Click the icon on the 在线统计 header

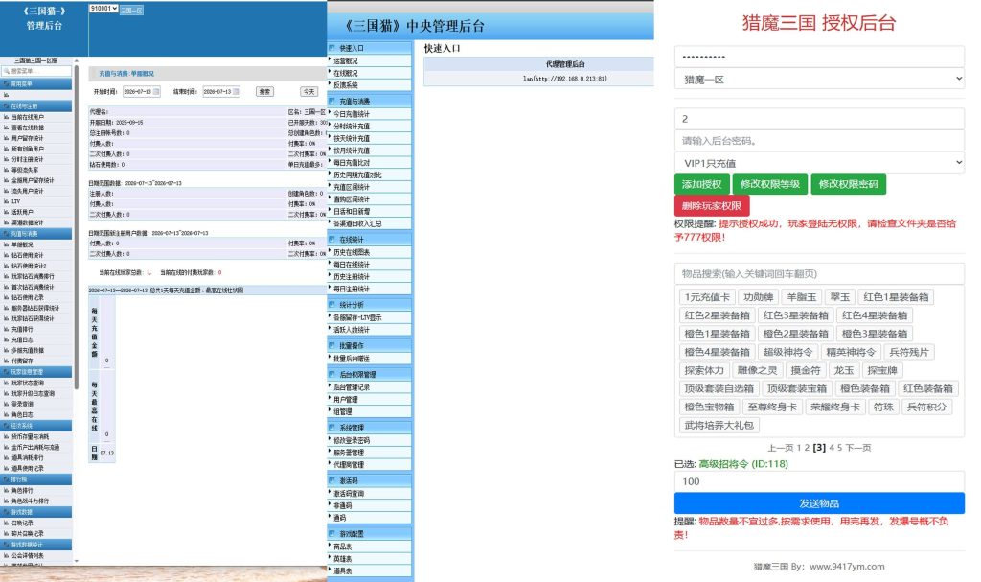(x=332, y=240)
